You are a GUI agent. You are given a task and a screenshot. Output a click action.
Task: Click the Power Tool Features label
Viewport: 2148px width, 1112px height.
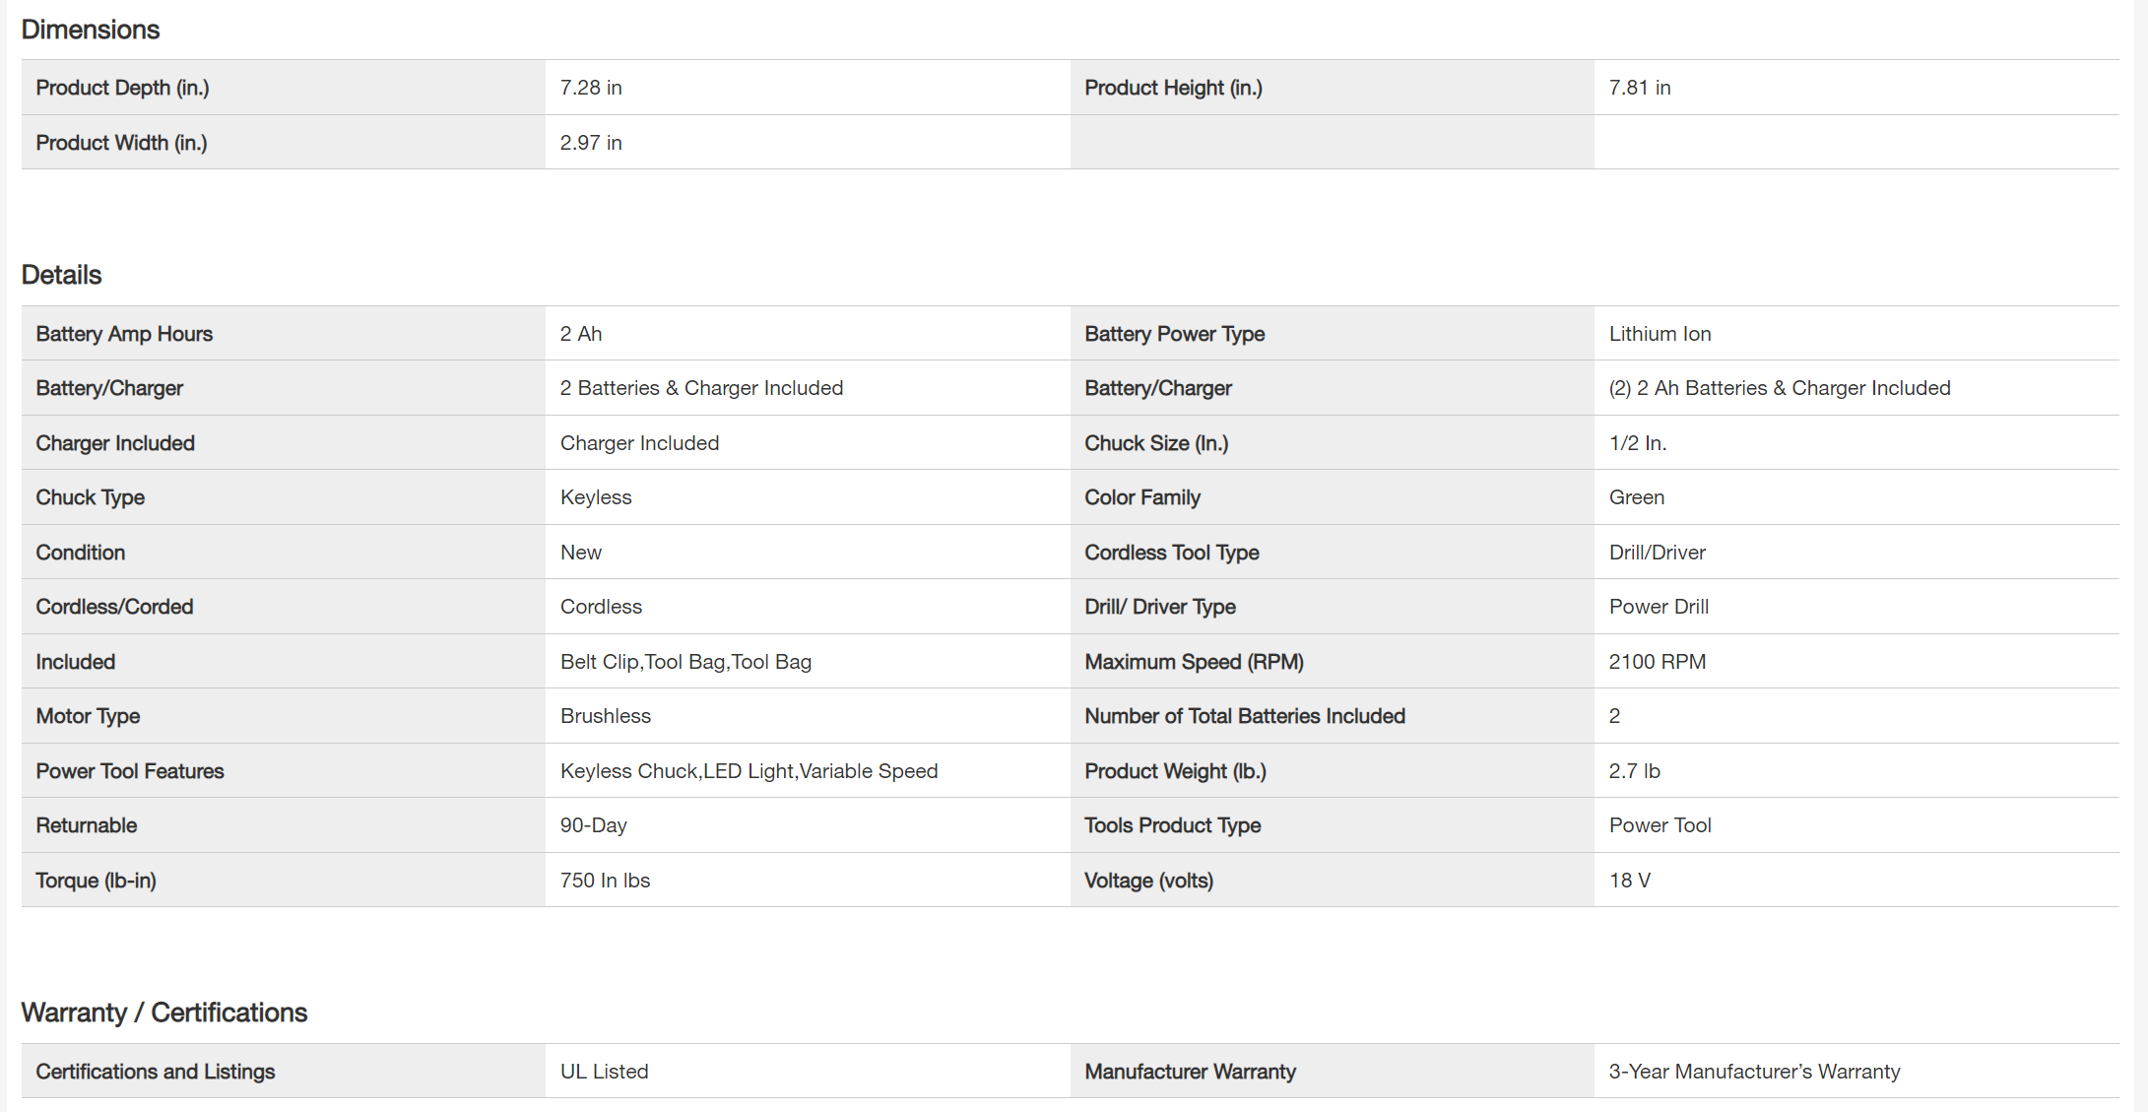point(130,771)
